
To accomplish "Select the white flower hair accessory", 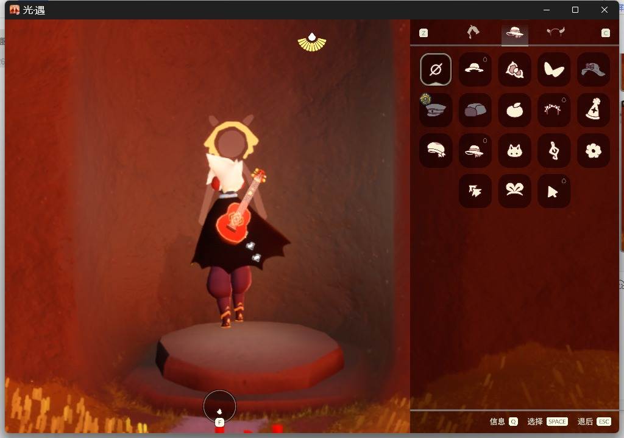I will click(x=593, y=150).
